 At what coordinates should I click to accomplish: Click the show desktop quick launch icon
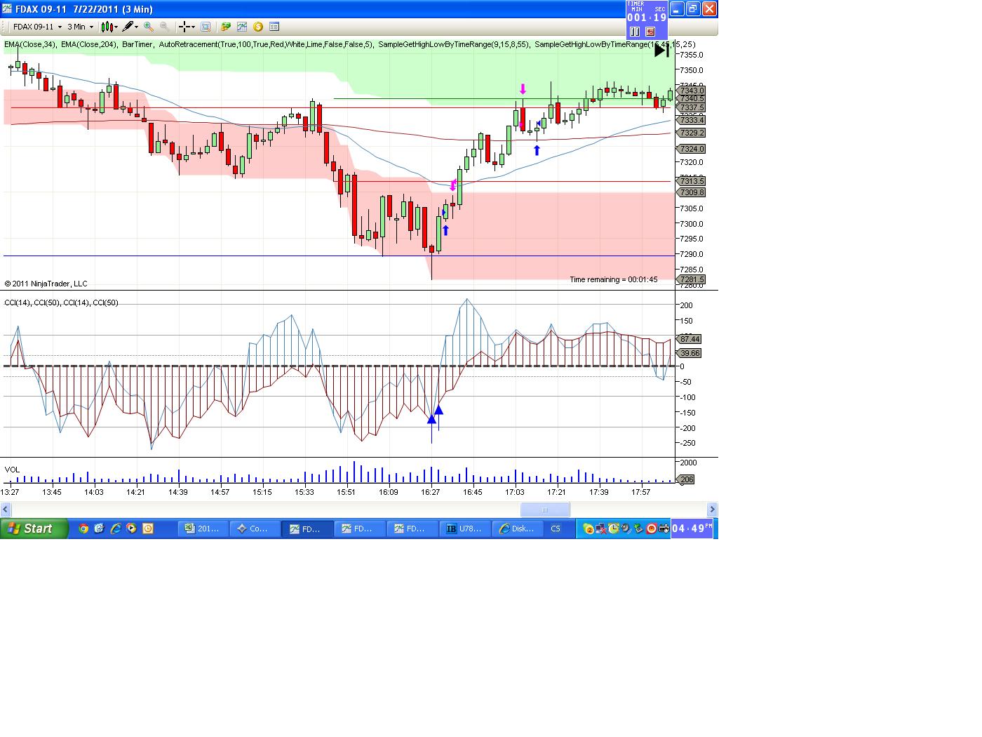point(99,529)
